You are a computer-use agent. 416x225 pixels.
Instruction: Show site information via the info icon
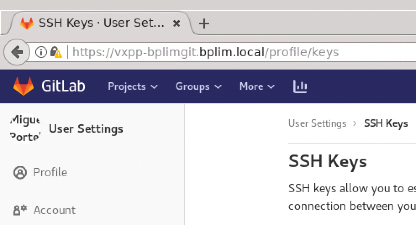click(41, 52)
